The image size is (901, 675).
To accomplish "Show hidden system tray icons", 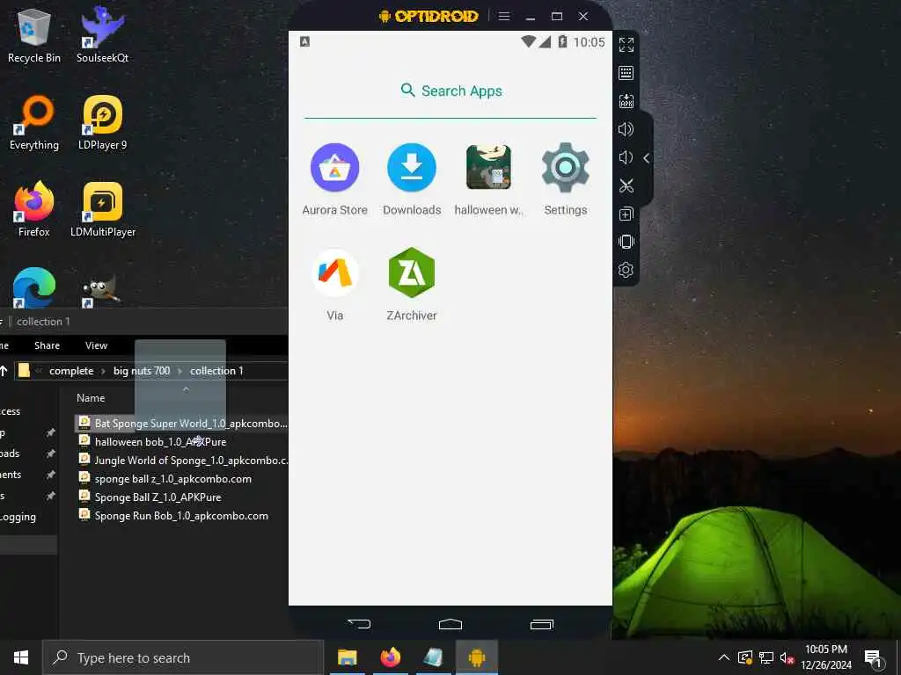I will [724, 657].
